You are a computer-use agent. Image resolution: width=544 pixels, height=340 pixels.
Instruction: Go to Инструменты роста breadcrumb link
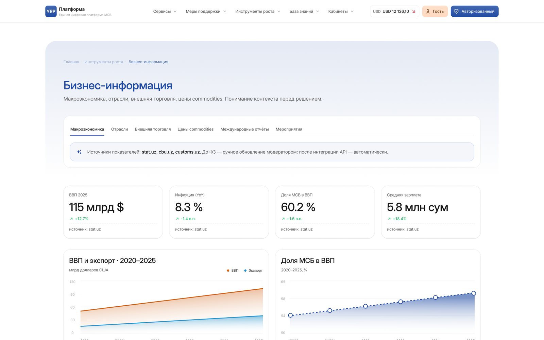click(x=104, y=62)
